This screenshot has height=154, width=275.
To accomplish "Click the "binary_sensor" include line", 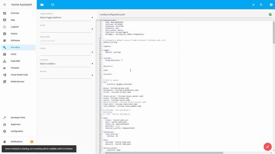I will 123,96.
